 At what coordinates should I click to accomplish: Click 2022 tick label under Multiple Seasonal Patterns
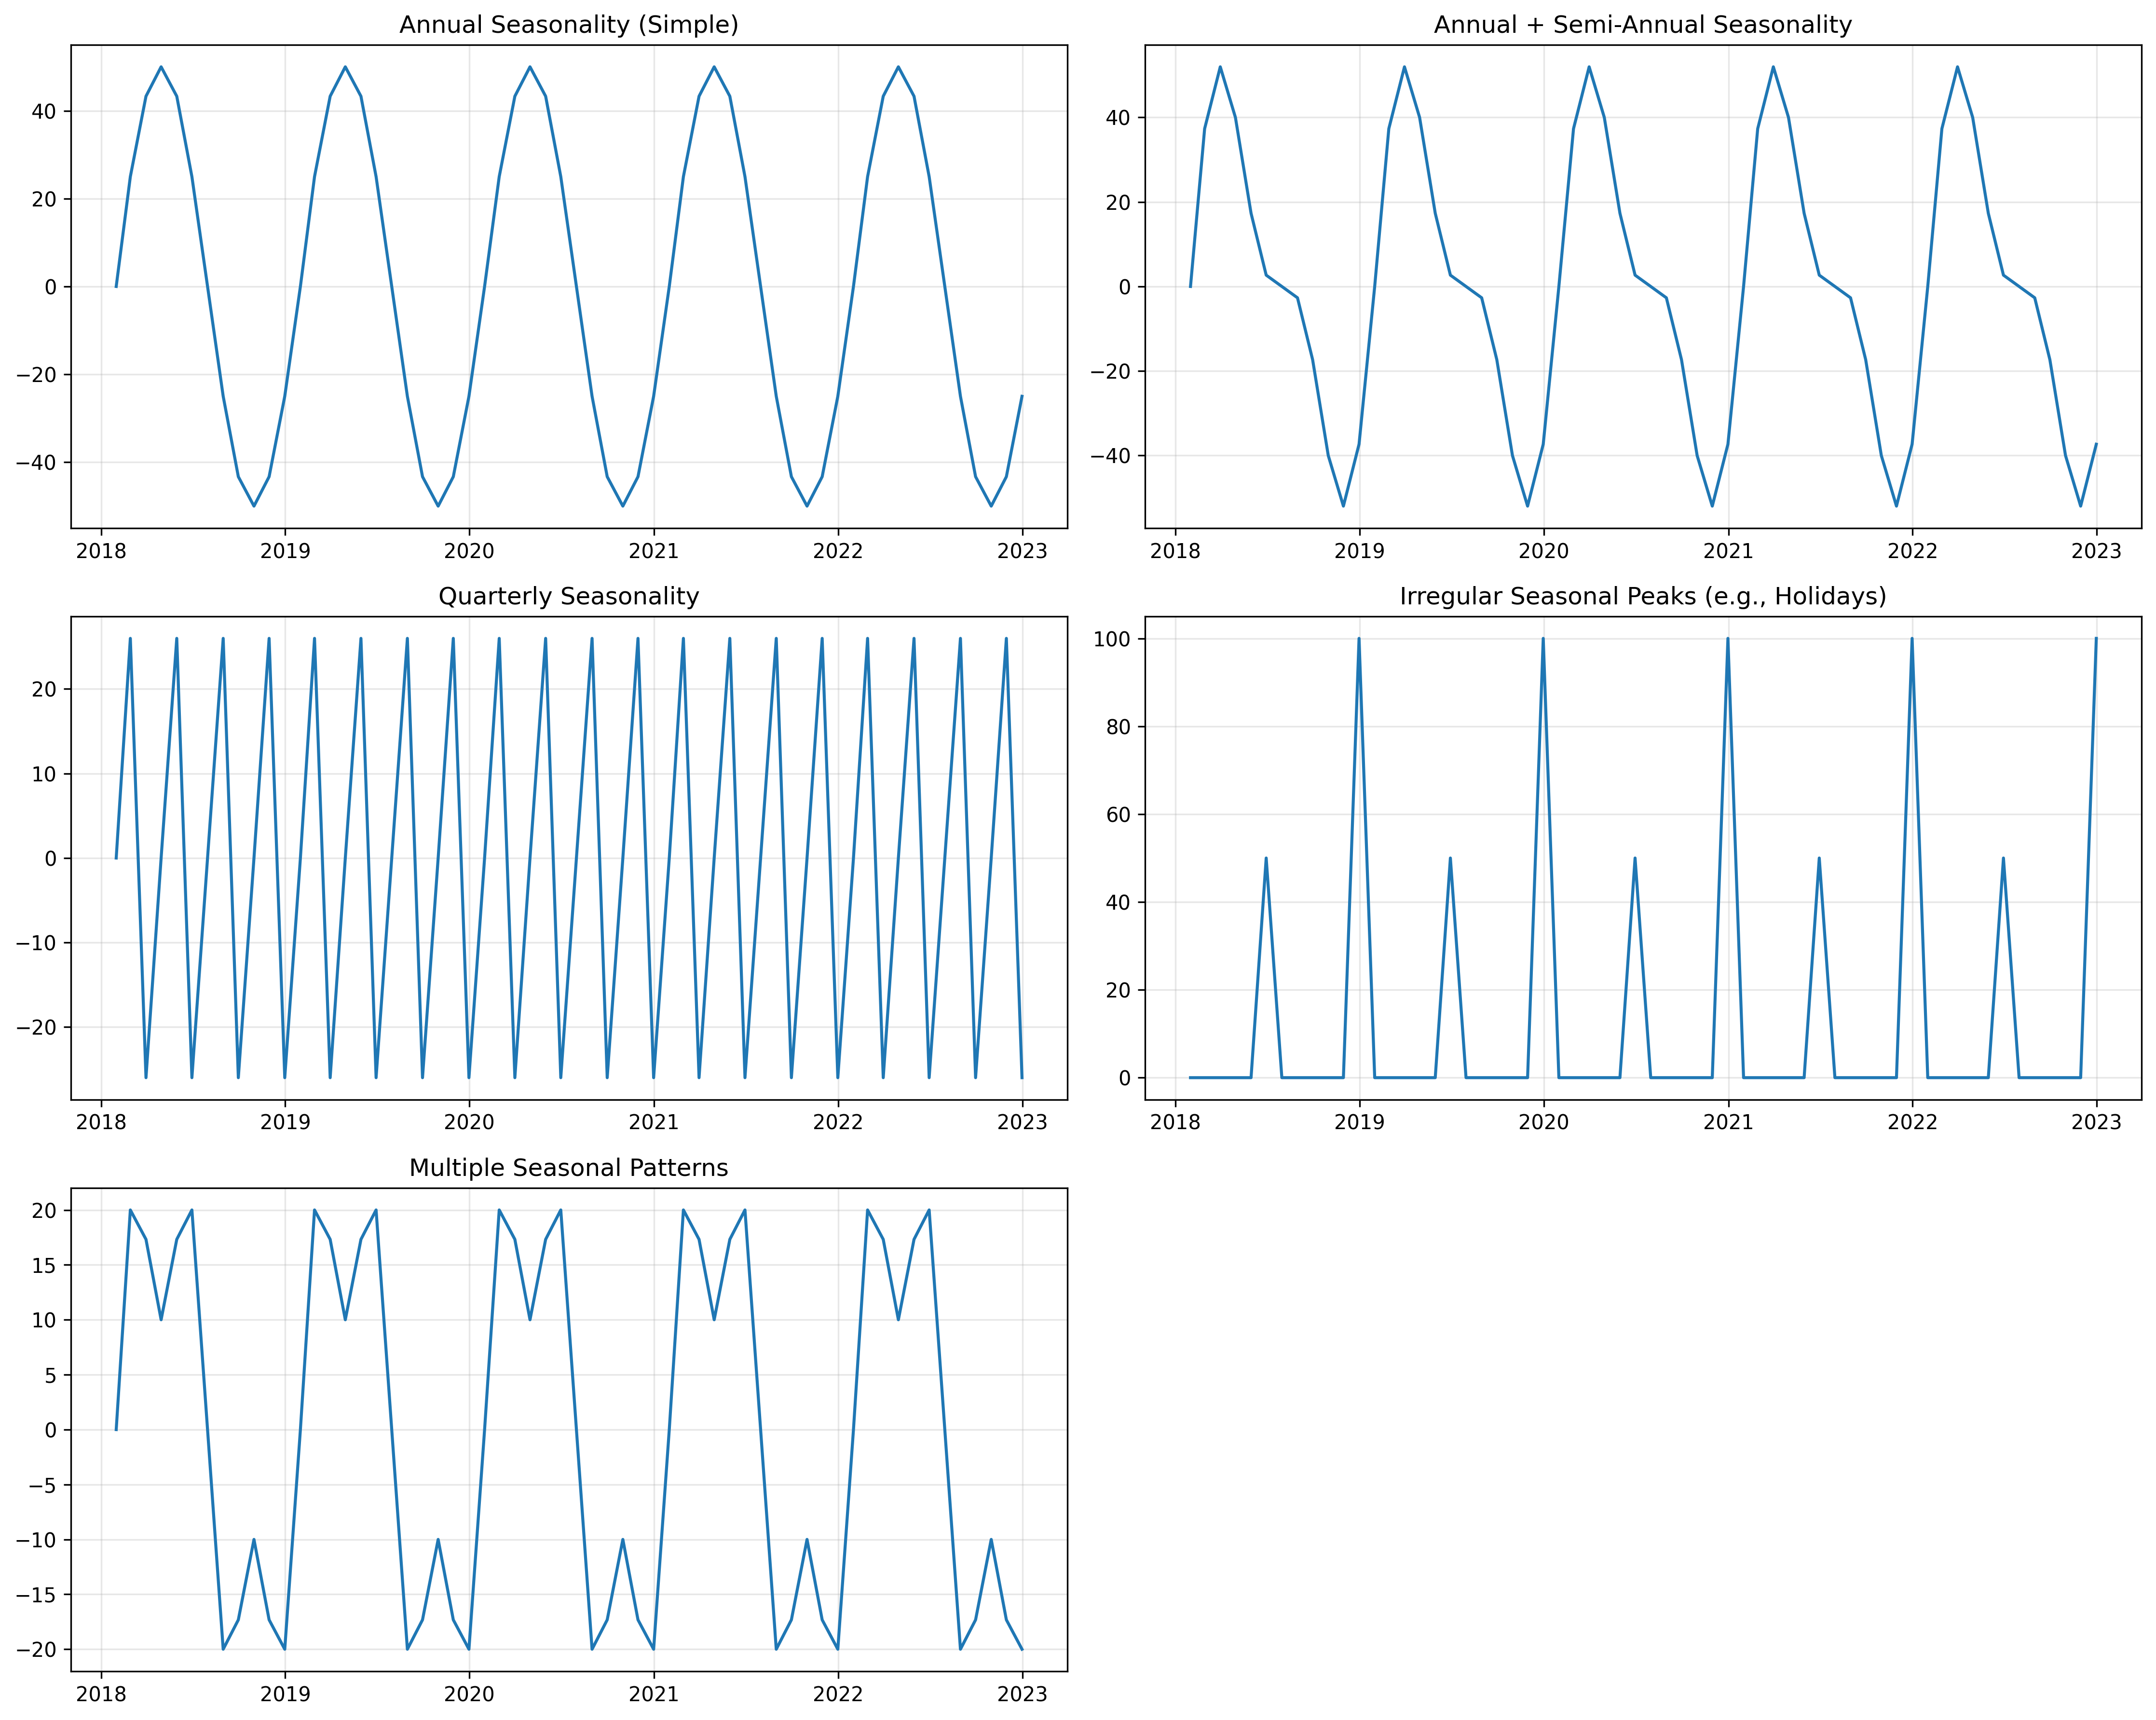pyautogui.click(x=837, y=1694)
